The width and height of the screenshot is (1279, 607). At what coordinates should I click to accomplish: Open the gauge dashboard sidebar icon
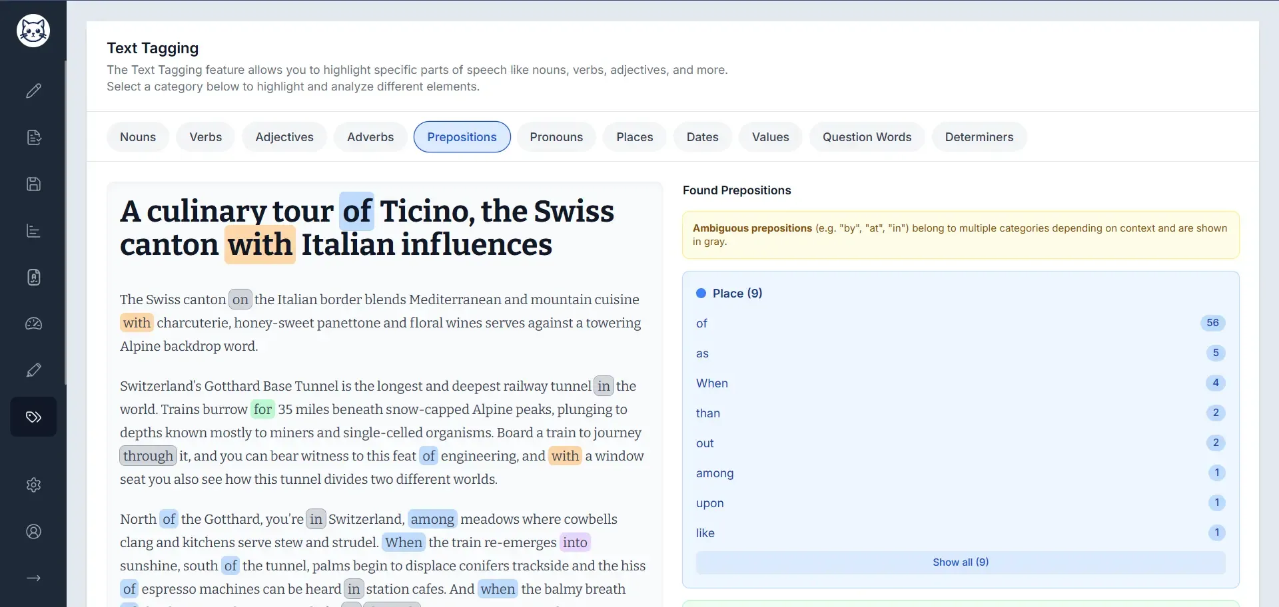(x=33, y=324)
